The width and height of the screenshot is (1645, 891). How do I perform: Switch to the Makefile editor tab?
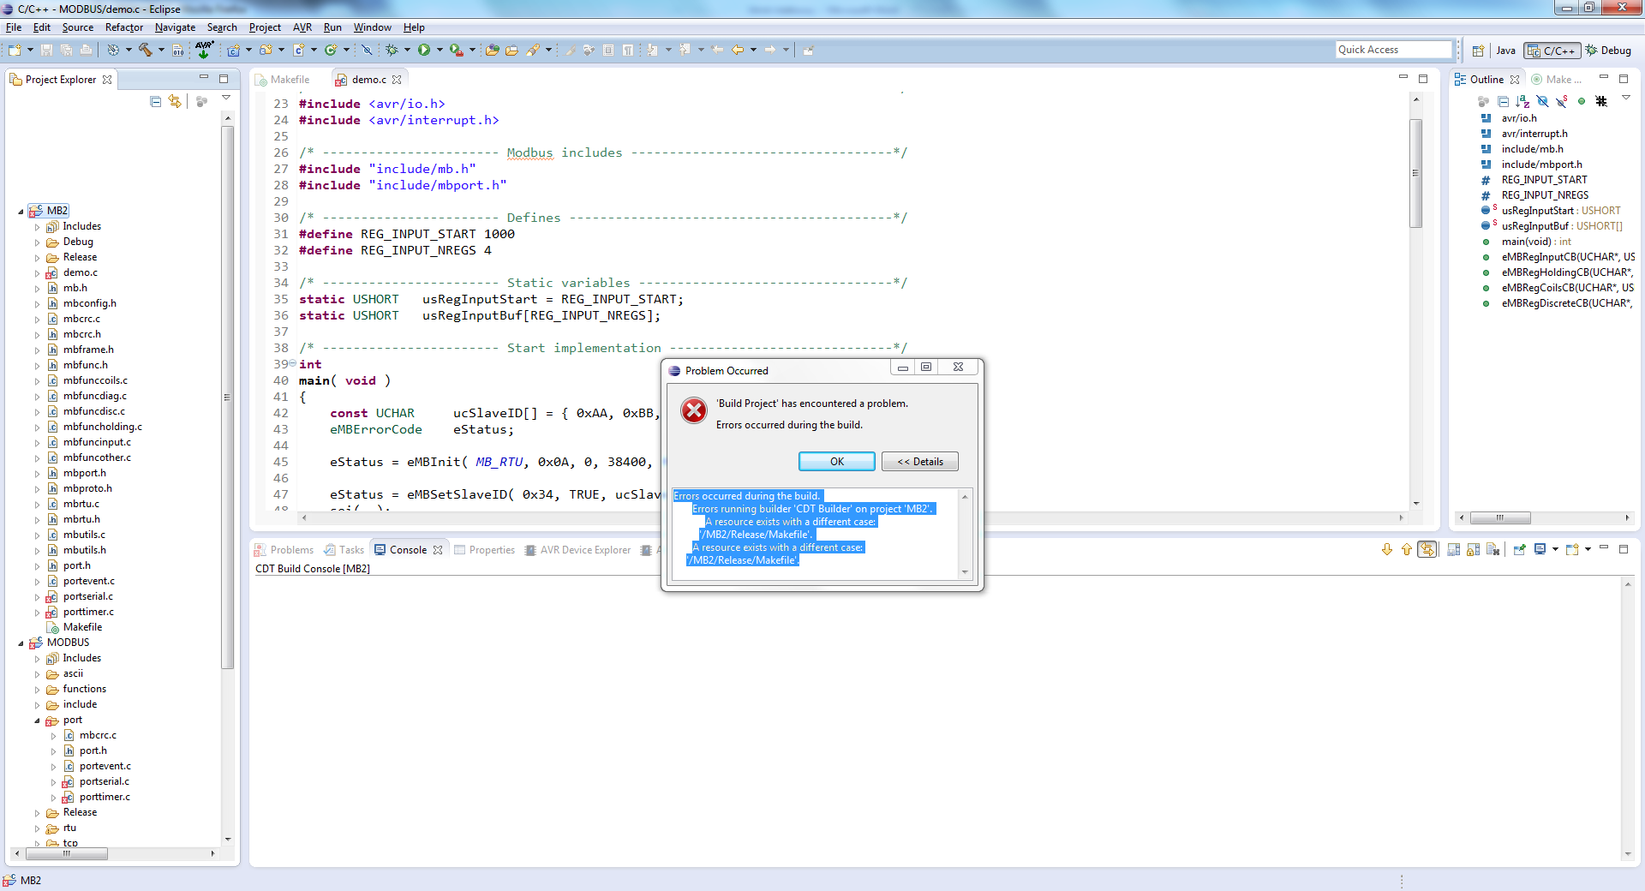(x=289, y=80)
